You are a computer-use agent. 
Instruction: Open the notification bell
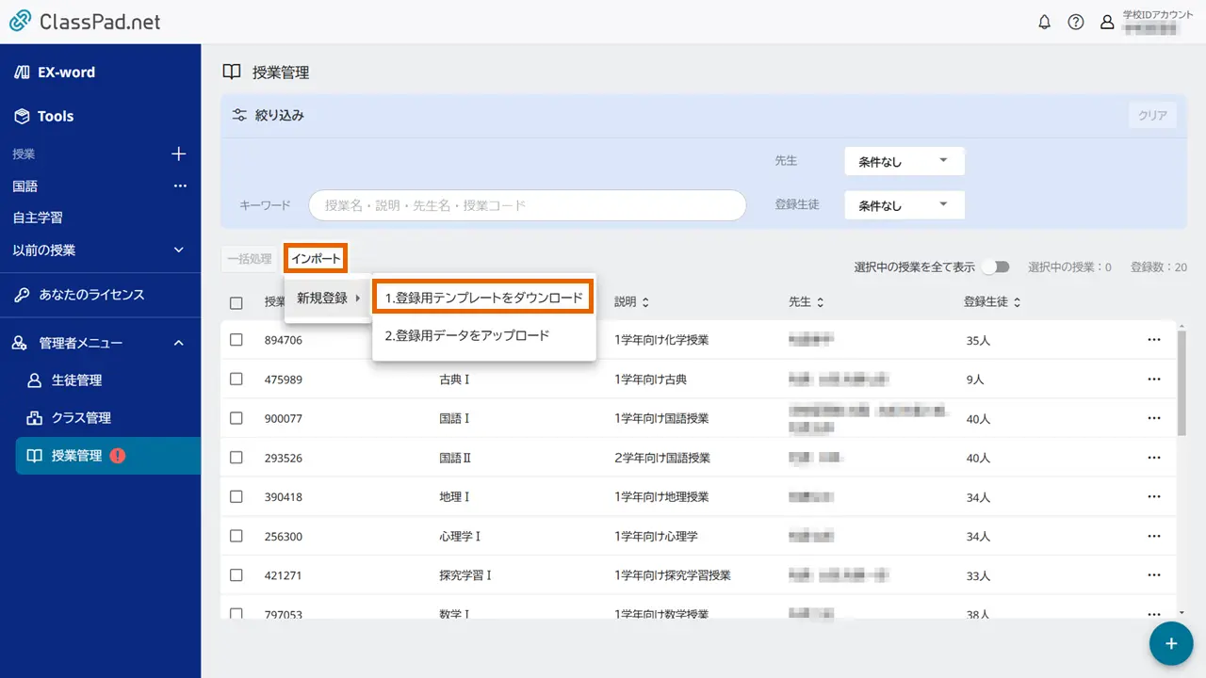(1044, 22)
